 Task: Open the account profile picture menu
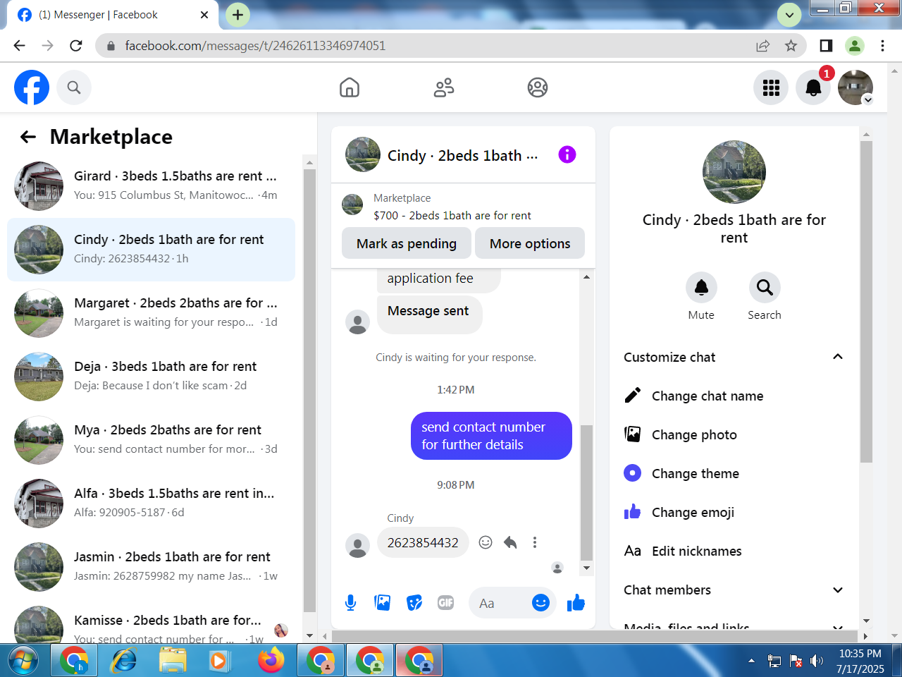click(855, 87)
